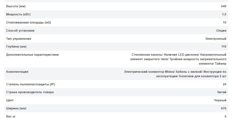Select the "Черный" color value
The height and width of the screenshot is (122, 232).
220,100
